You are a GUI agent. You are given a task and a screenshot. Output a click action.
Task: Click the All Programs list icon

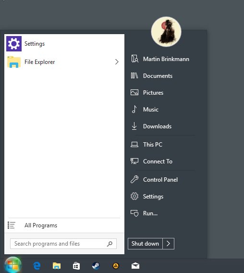point(12,225)
